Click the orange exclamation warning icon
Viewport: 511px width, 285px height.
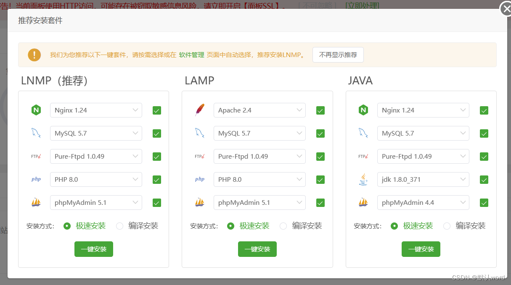click(x=34, y=55)
